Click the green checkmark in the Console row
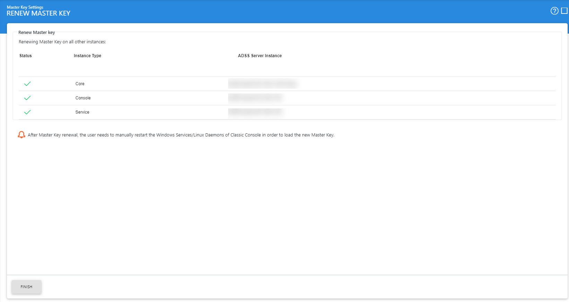569x302 pixels. click(27, 98)
